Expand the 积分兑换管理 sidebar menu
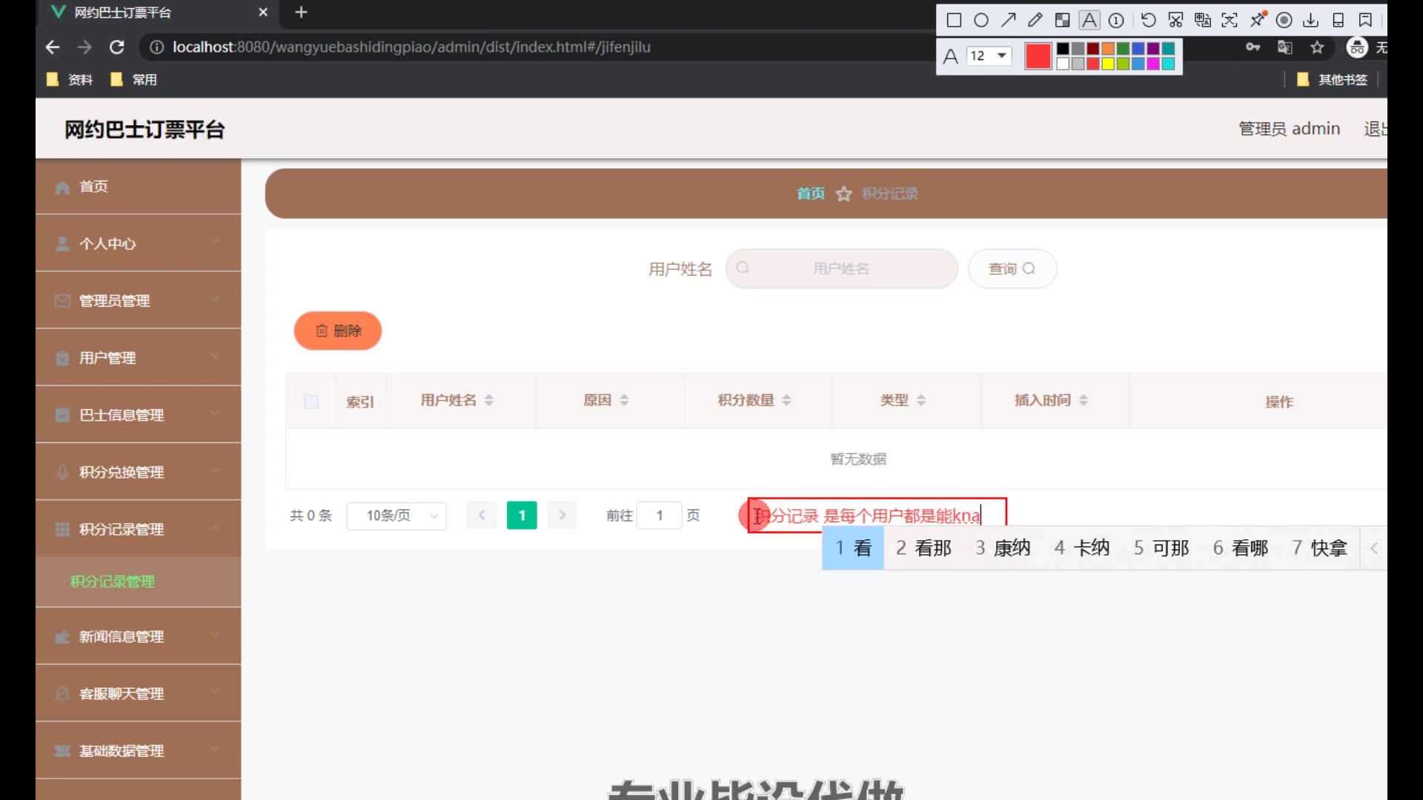The image size is (1423, 800). pos(138,472)
